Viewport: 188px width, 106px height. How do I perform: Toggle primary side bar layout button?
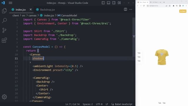[x=103, y=3]
